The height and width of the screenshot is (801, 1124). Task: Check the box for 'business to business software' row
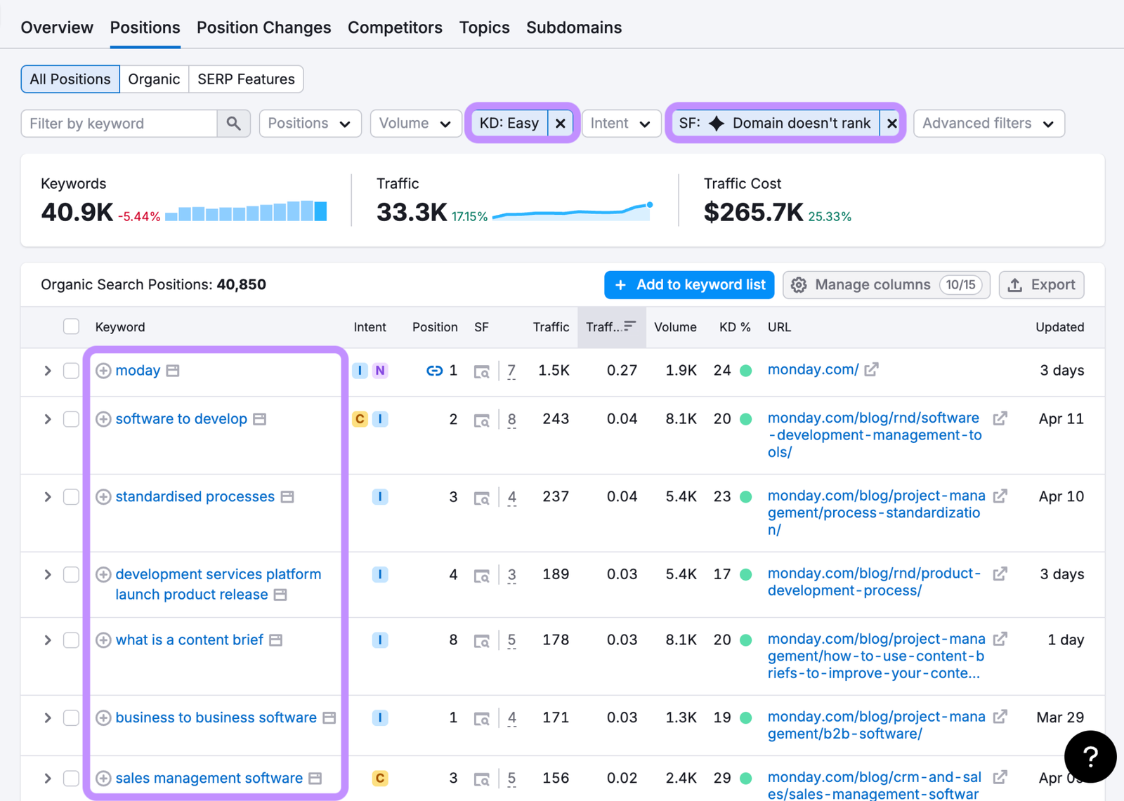tap(71, 718)
